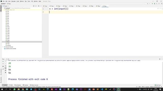Click CRLF line separator in status bar
This screenshot has width=163, height=91.
coord(140,87)
